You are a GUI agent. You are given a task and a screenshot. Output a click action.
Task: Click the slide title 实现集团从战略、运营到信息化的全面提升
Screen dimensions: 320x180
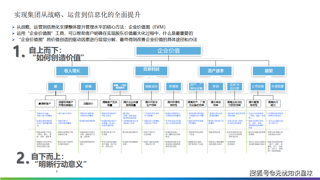click(77, 15)
